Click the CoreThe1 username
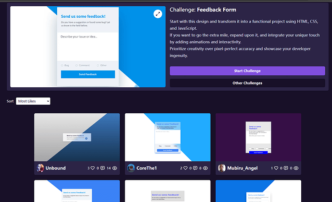 tap(147, 168)
